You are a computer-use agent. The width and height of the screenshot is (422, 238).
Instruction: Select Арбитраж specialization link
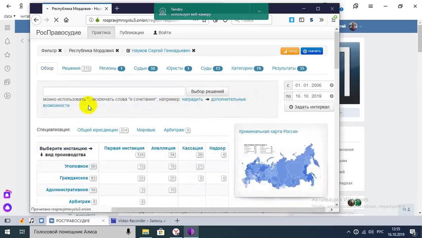174,130
